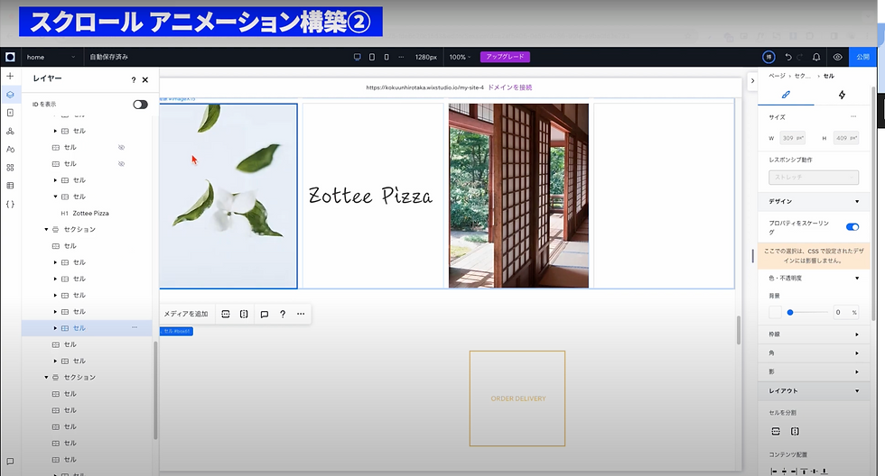Select the tablet breakpoint icon
The height and width of the screenshot is (476, 885).
372,57
